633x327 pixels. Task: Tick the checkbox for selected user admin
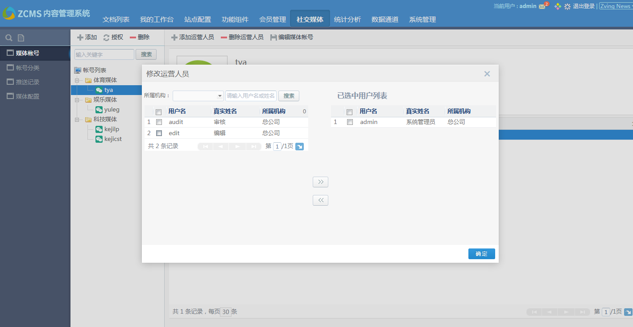350,122
